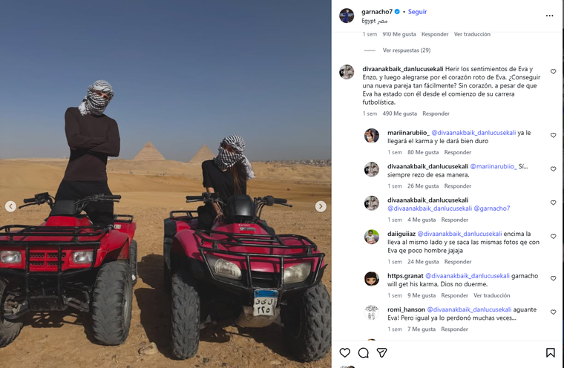The width and height of the screenshot is (564, 368).
Task: Go back to the previous photo with the left arrow
Action: click(10, 206)
